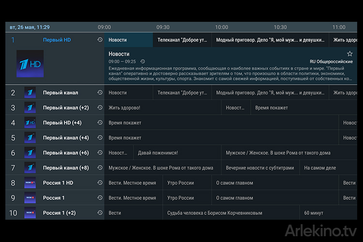Select channel name Россия 1 (+2)
363x242 pixels.
tap(60, 213)
